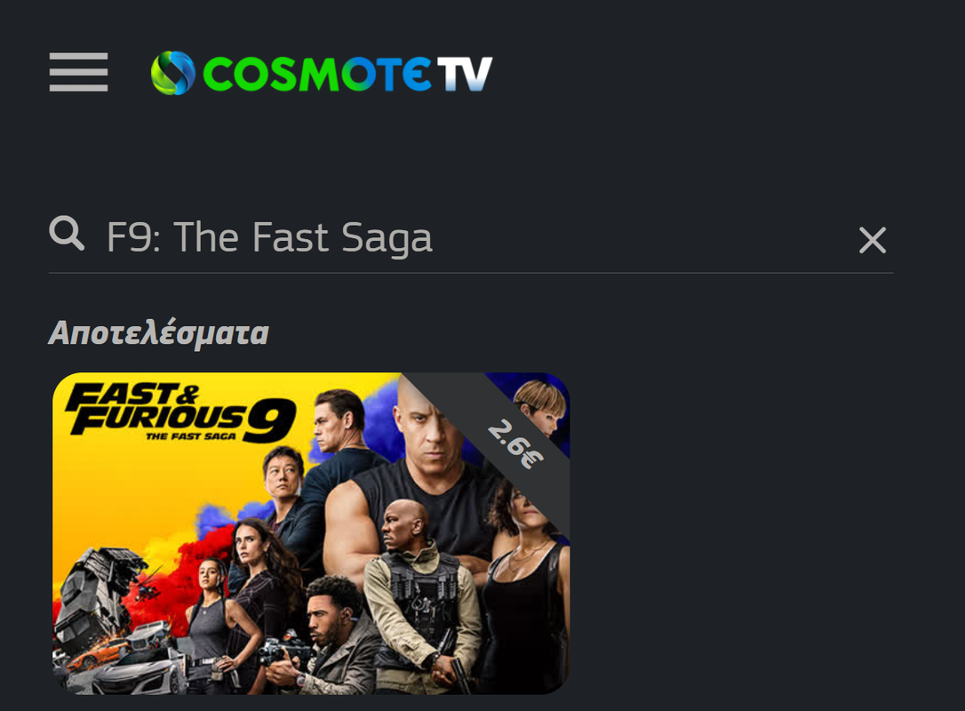Click the 'F9:' text in search field
Screen dimensions: 965x711
[133, 237]
